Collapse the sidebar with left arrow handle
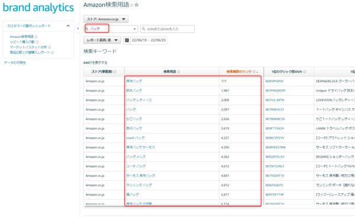This screenshot has width=355, height=218. tap(78, 28)
